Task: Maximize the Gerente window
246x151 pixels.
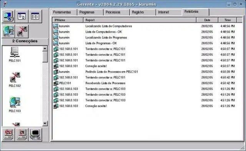Action: tap(235, 4)
